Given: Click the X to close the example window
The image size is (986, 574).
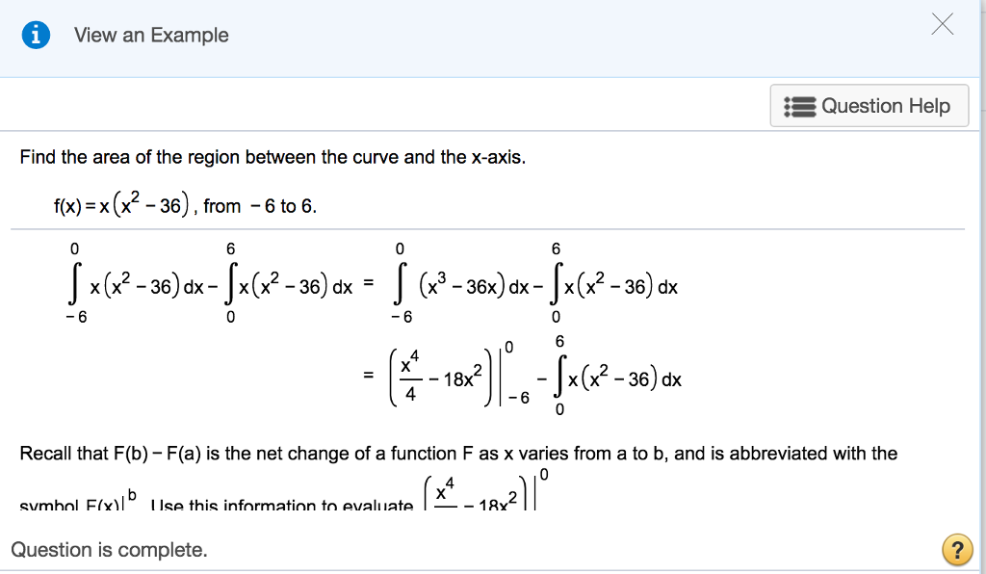Looking at the screenshot, I should click(942, 25).
